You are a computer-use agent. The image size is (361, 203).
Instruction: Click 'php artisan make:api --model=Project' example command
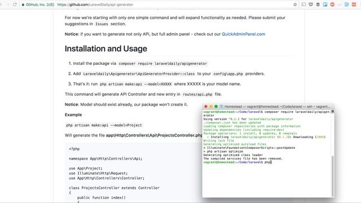coord(104,125)
